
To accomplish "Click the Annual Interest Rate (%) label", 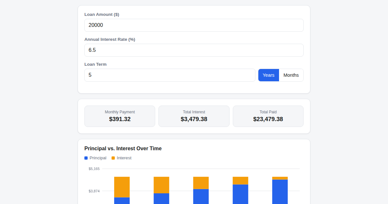I will click(110, 40).
